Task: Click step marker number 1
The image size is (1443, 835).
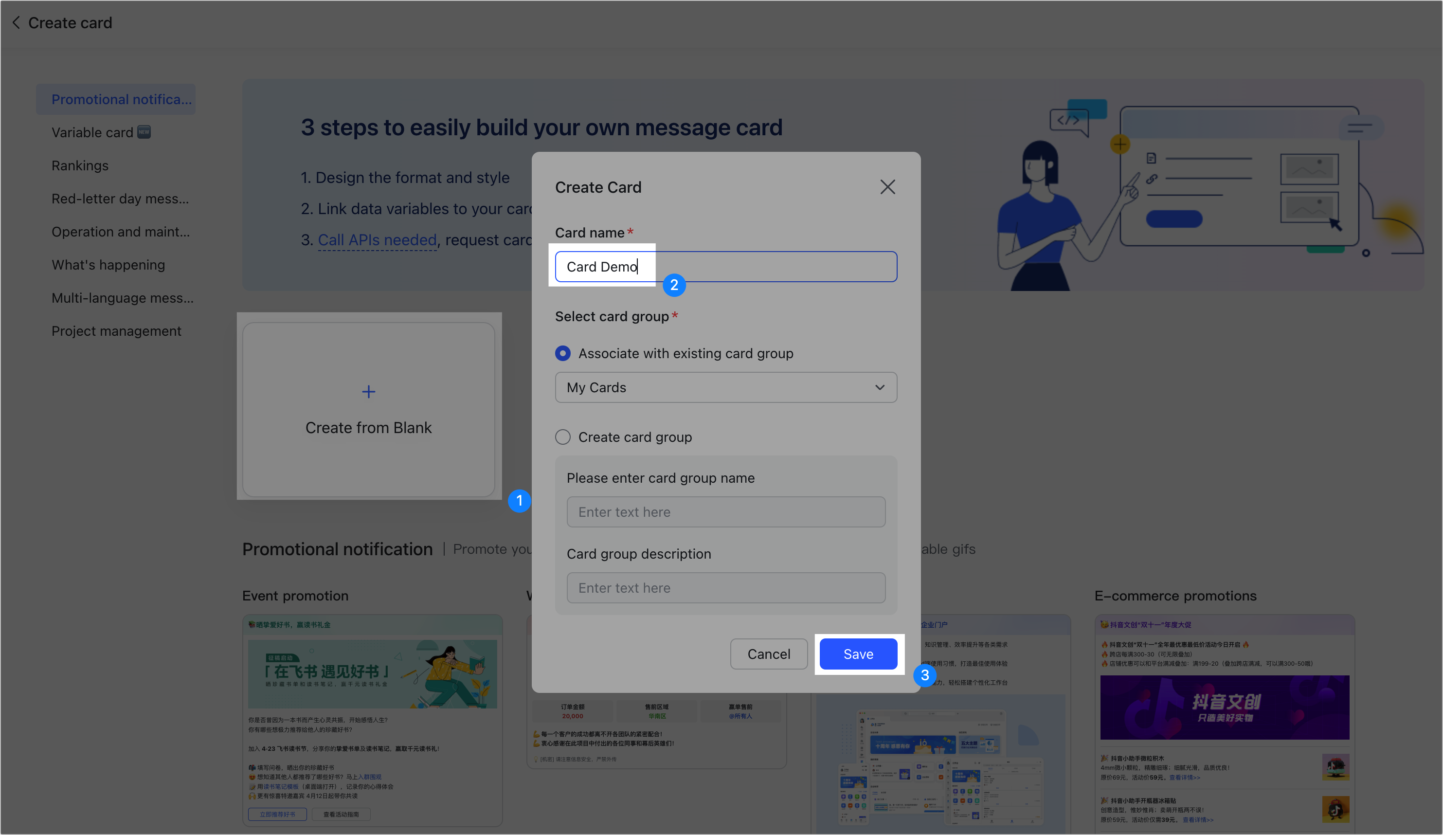Action: tap(519, 501)
